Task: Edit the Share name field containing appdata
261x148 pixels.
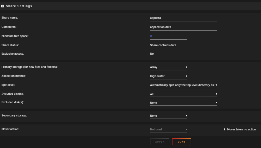Action: (x=183, y=18)
